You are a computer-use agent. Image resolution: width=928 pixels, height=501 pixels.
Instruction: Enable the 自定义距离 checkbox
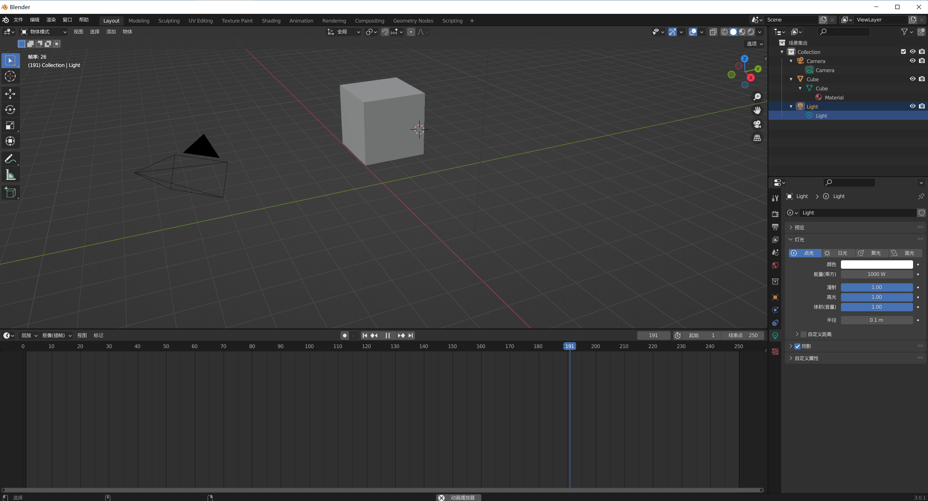click(803, 334)
